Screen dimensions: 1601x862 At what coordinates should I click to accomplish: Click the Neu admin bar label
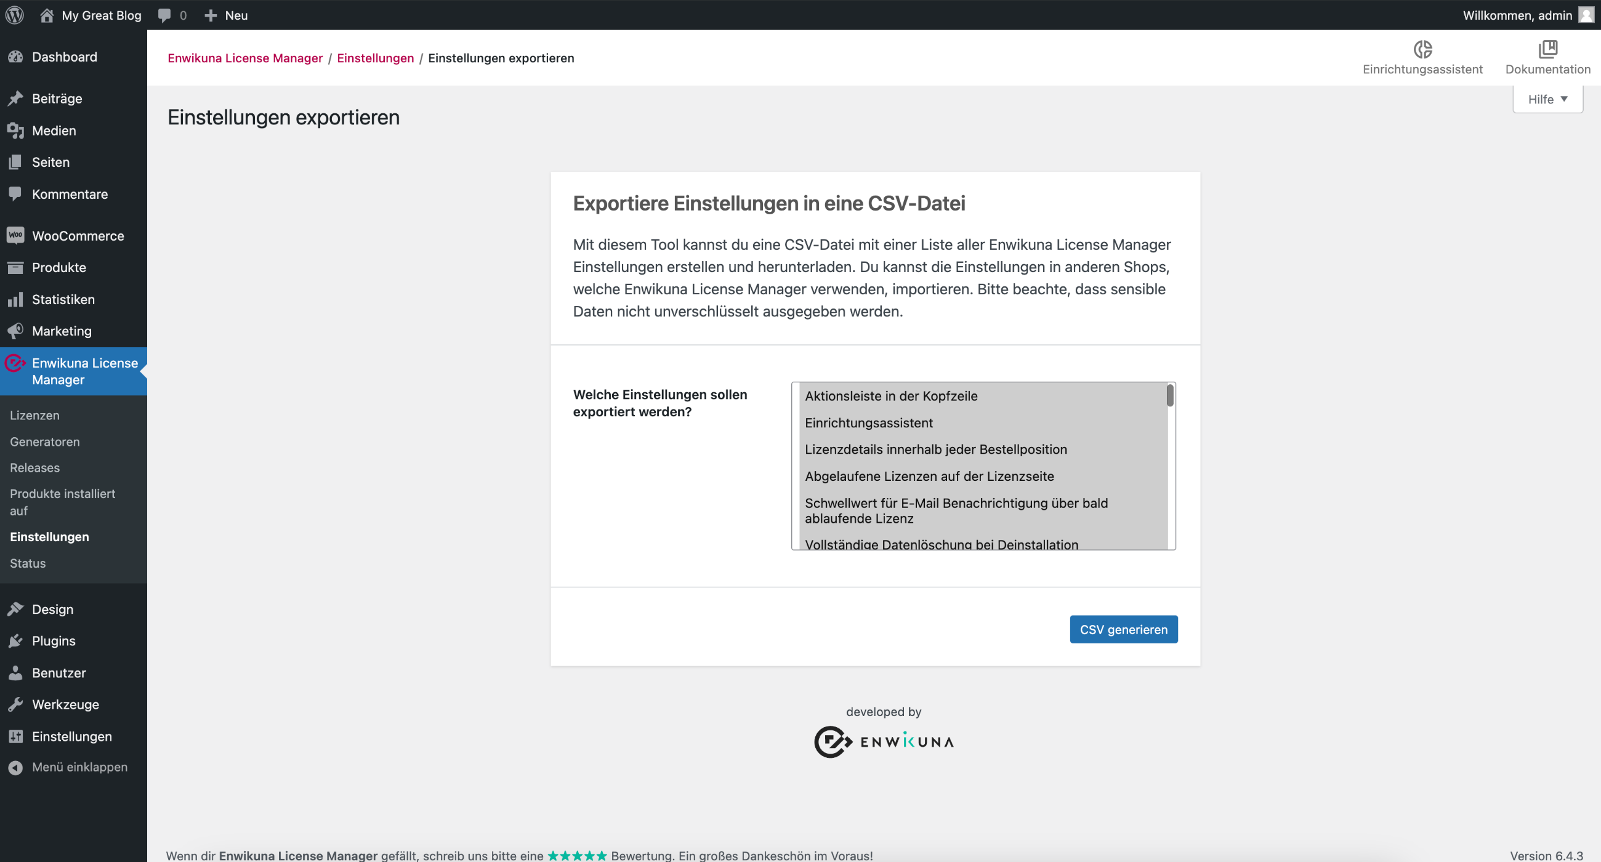pyautogui.click(x=236, y=15)
